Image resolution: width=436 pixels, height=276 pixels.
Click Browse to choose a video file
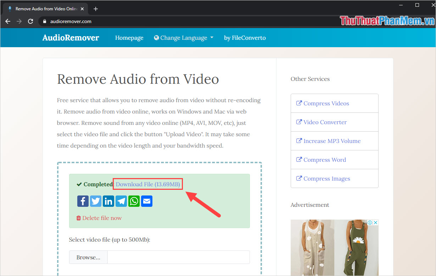point(88,257)
